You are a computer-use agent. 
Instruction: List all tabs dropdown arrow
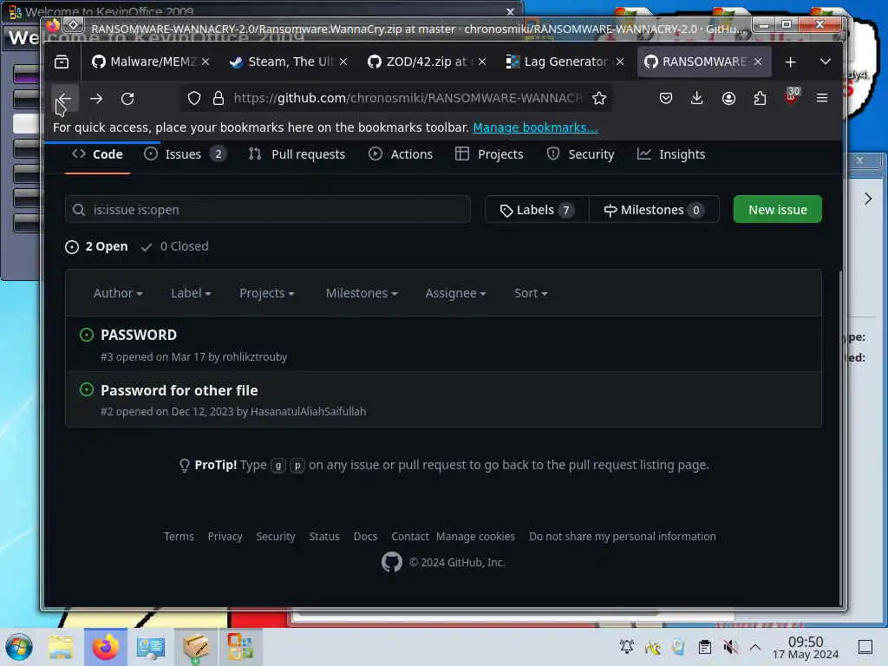pyautogui.click(x=826, y=62)
